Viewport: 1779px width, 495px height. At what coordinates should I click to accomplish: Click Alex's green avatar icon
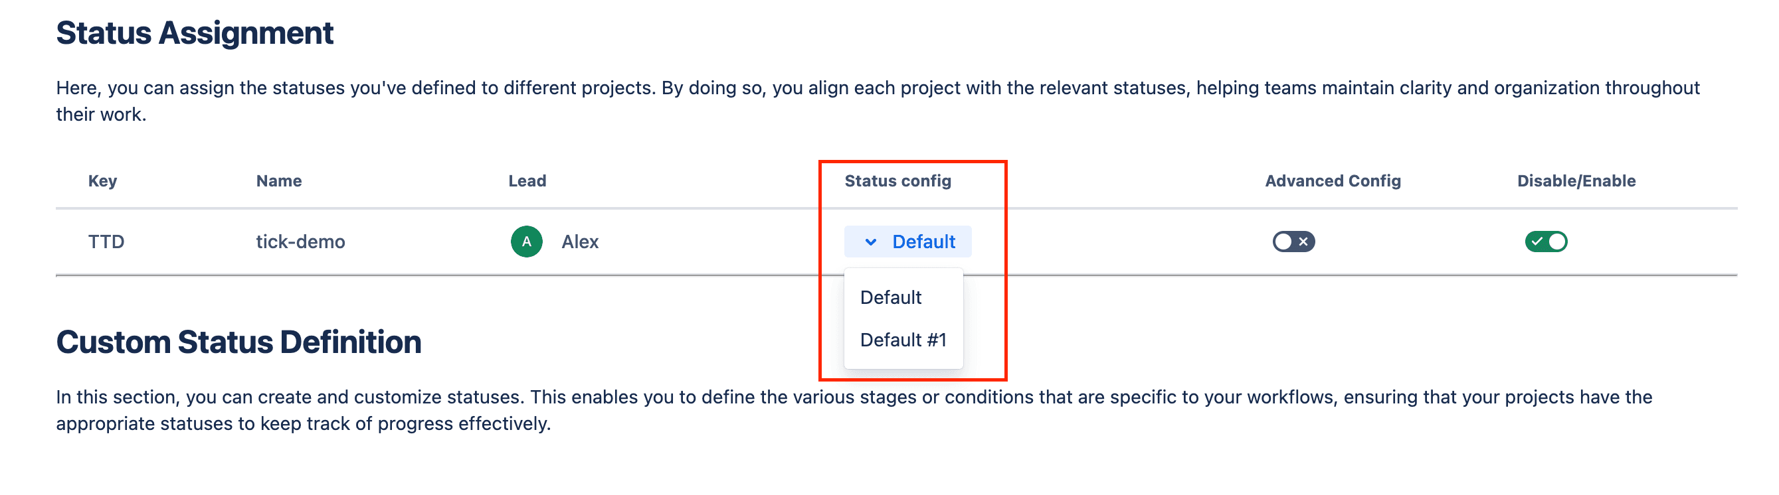tap(527, 242)
